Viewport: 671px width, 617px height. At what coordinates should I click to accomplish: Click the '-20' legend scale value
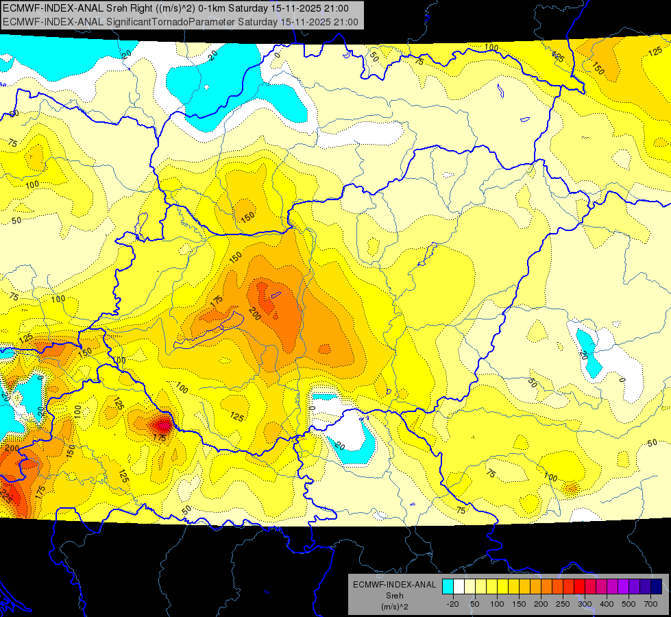click(x=452, y=604)
